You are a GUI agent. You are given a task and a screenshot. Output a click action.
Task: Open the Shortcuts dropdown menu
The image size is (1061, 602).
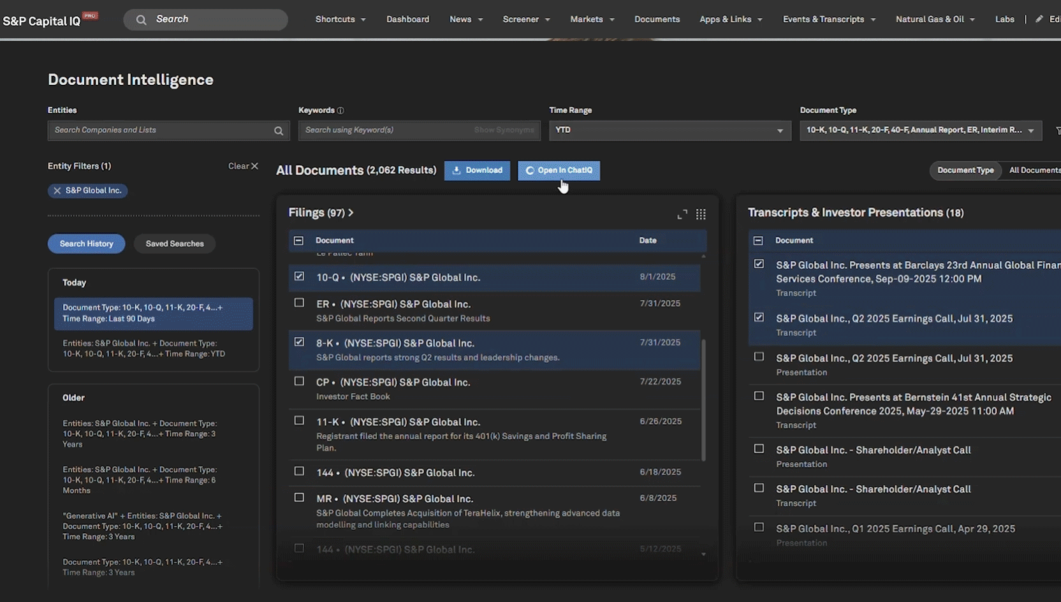point(340,19)
